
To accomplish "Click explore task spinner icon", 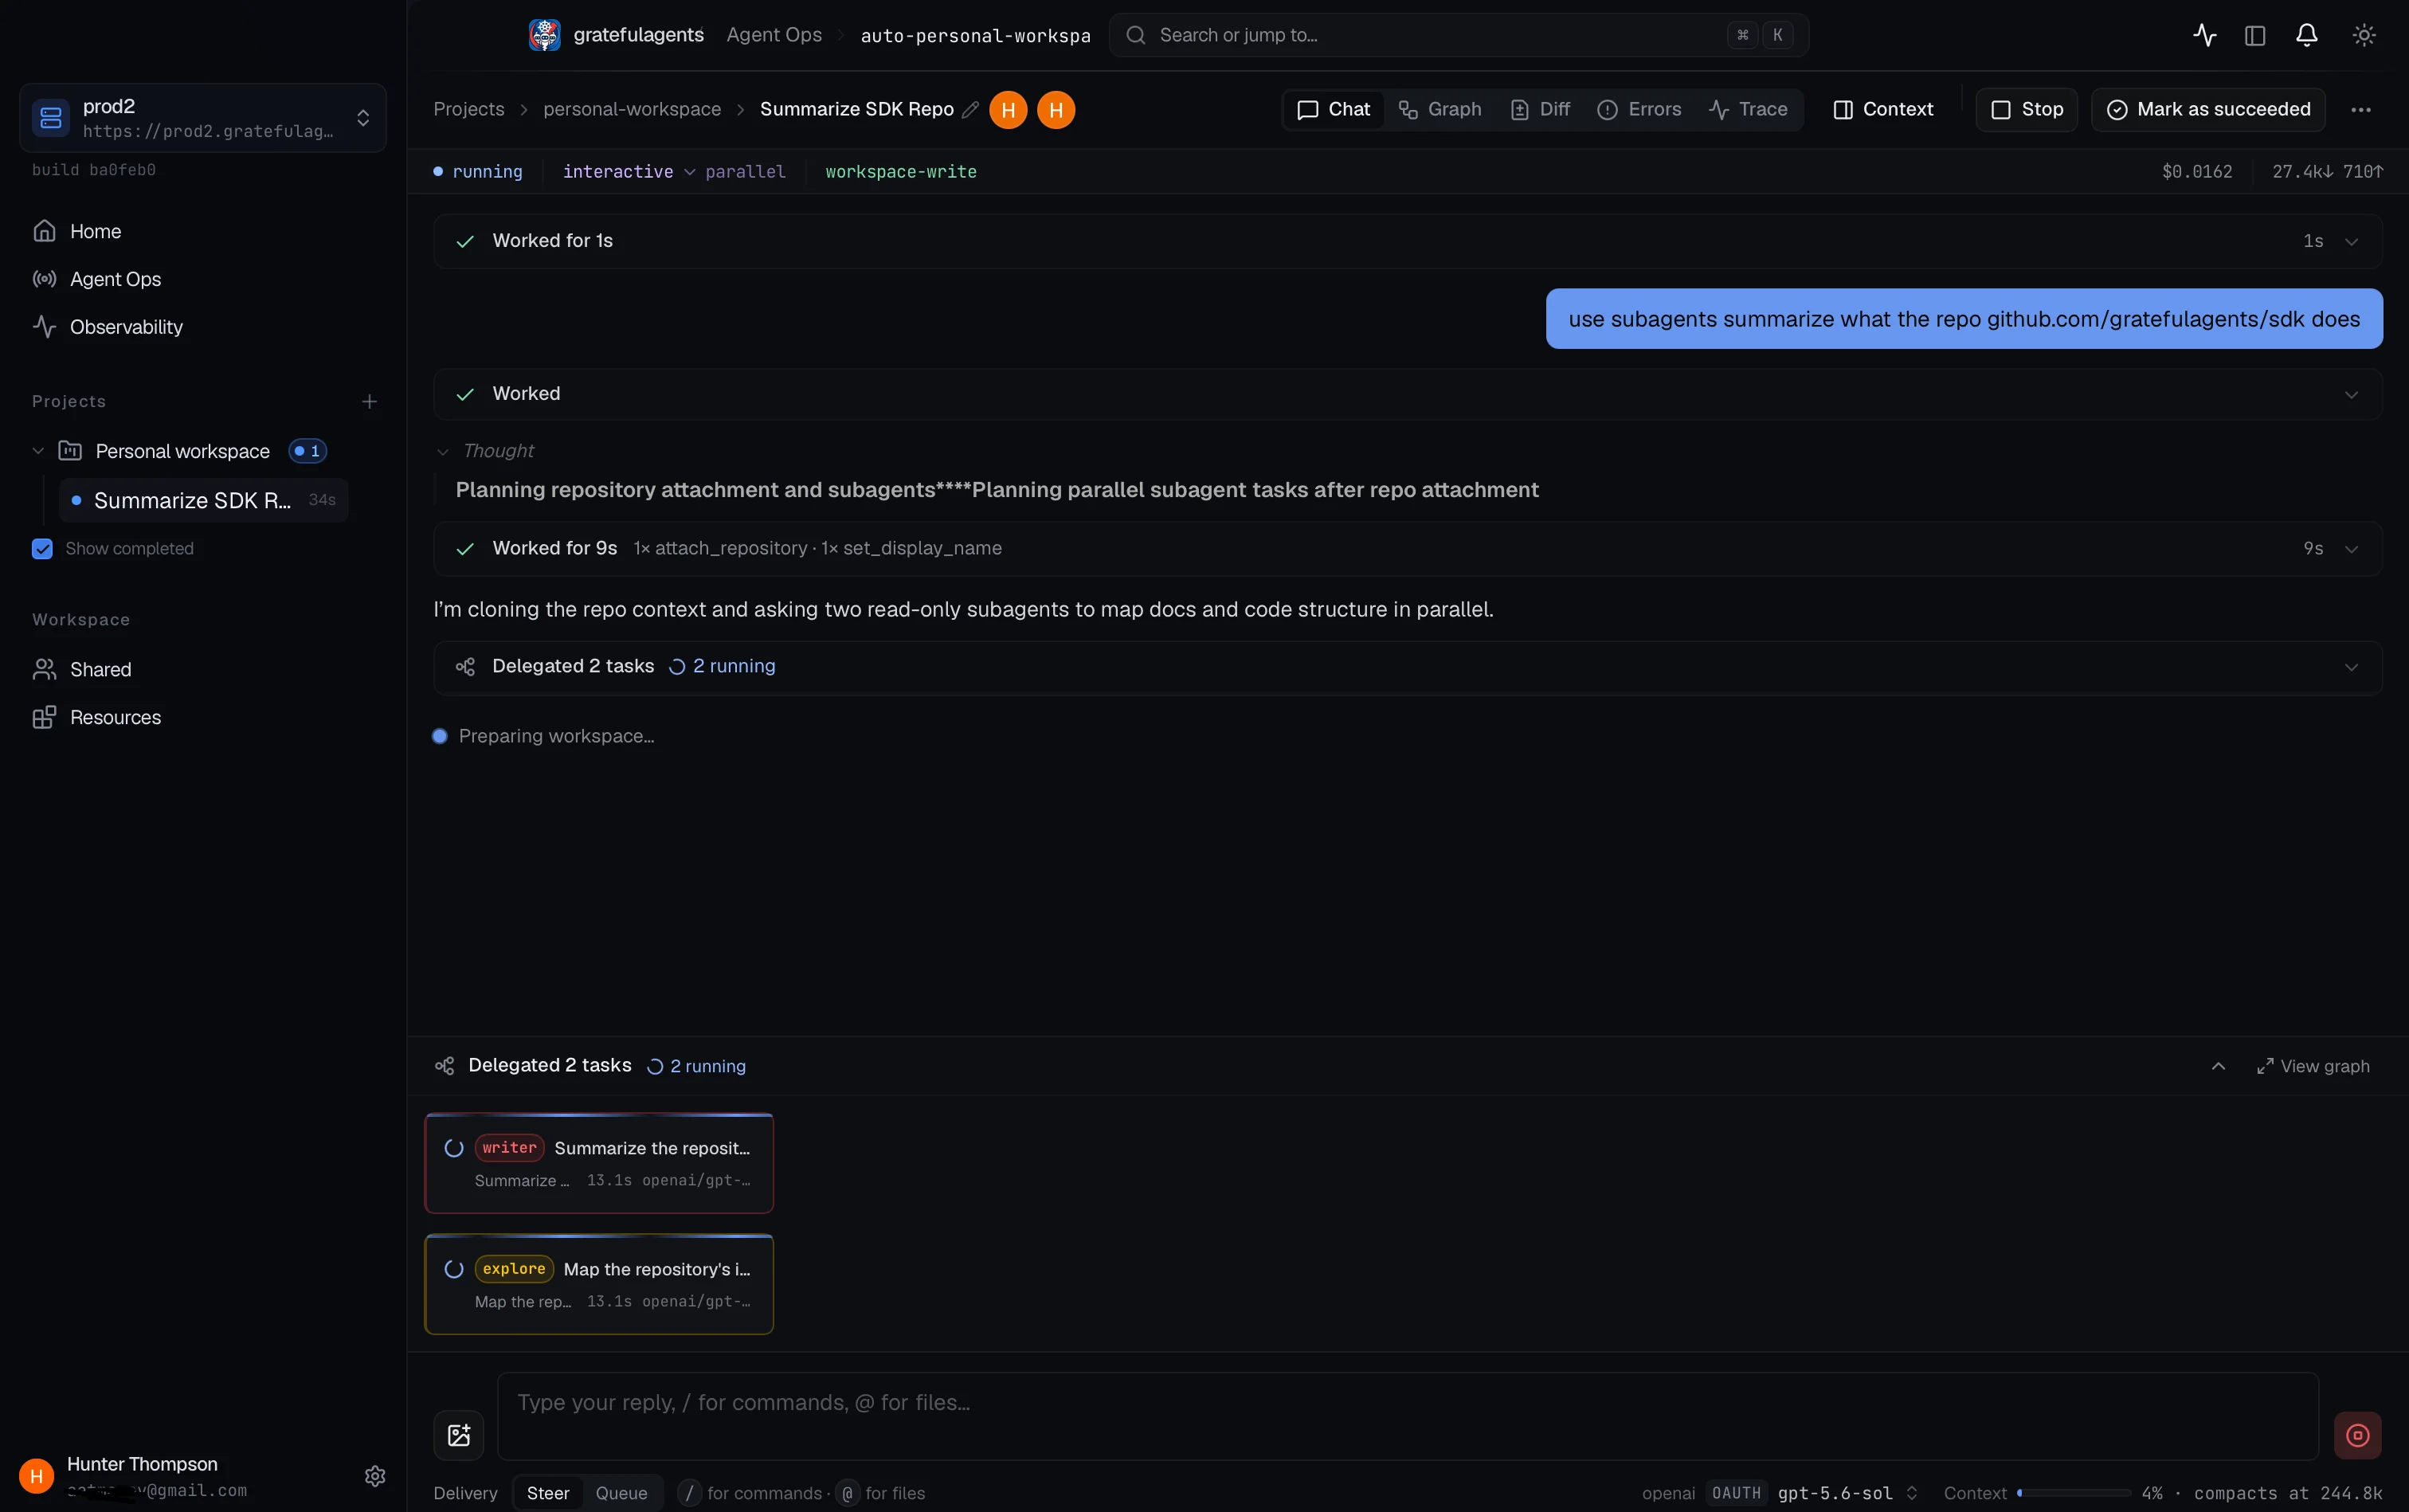I will pos(453,1269).
